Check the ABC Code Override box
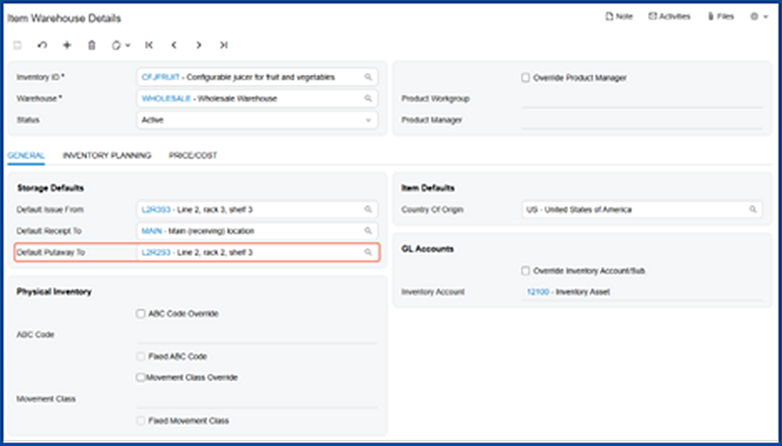The height and width of the screenshot is (446, 782). pyautogui.click(x=141, y=313)
